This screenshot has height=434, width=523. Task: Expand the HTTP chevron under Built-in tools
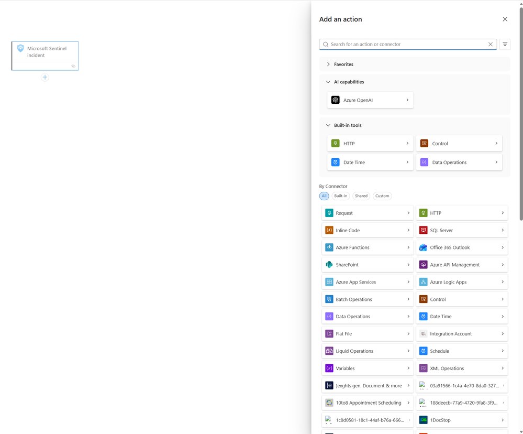(x=407, y=143)
